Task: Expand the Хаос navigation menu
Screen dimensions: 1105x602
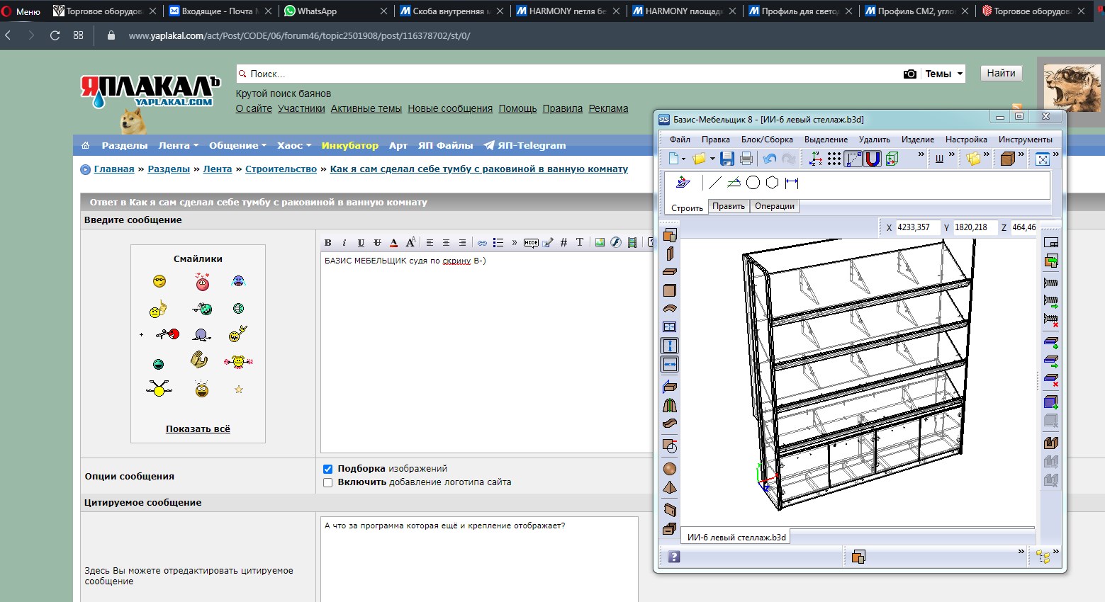Action: click(294, 145)
